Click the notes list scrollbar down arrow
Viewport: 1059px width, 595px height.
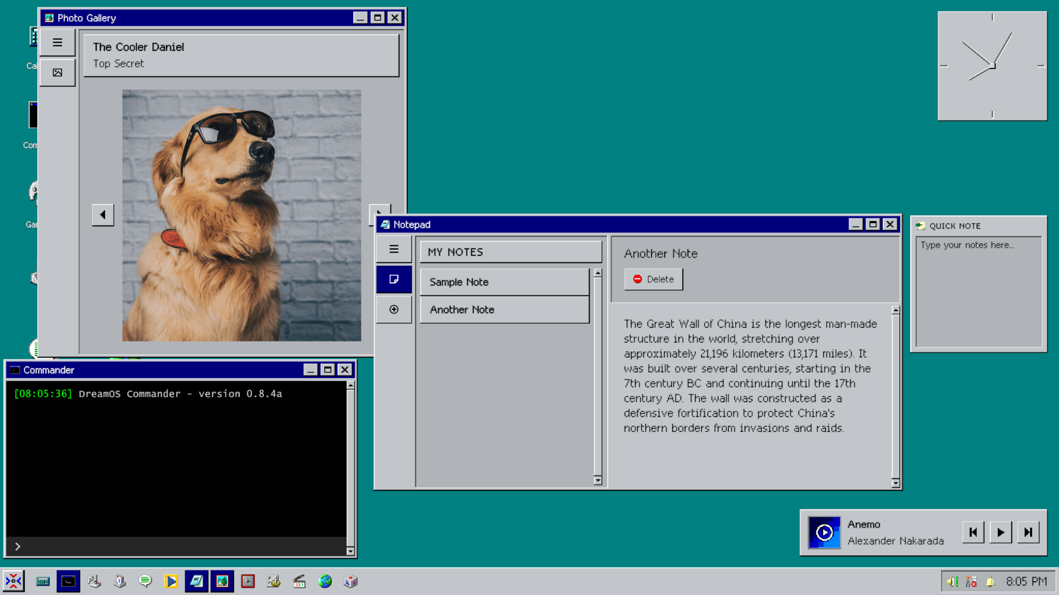pos(597,481)
